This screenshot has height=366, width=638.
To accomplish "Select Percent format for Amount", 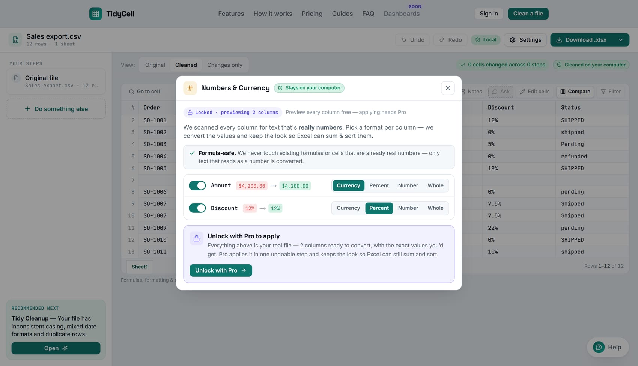I will click(379, 185).
